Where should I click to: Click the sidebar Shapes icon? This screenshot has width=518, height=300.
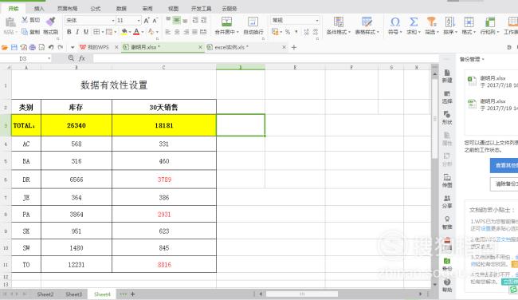(x=446, y=118)
